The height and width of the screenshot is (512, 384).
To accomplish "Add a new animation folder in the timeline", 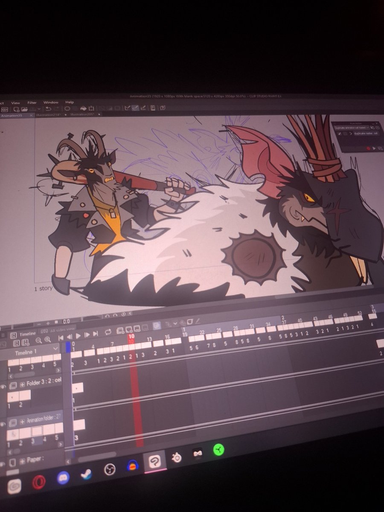I will (x=120, y=331).
